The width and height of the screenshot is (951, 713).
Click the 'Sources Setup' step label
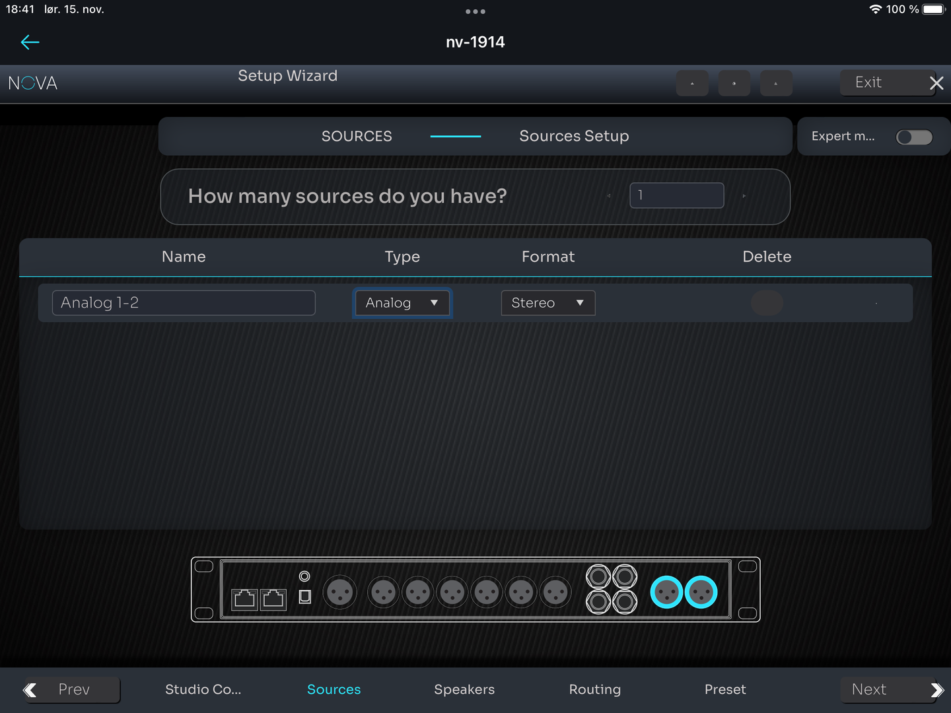[574, 136]
